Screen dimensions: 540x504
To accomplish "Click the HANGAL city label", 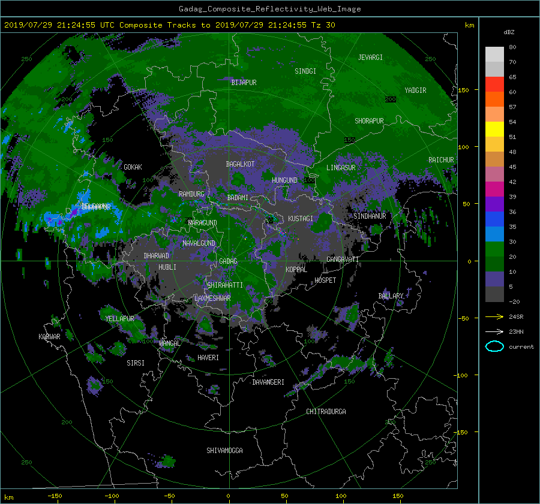I will point(169,343).
